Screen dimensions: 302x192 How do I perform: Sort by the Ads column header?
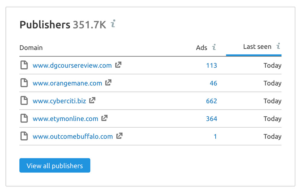click(201, 47)
